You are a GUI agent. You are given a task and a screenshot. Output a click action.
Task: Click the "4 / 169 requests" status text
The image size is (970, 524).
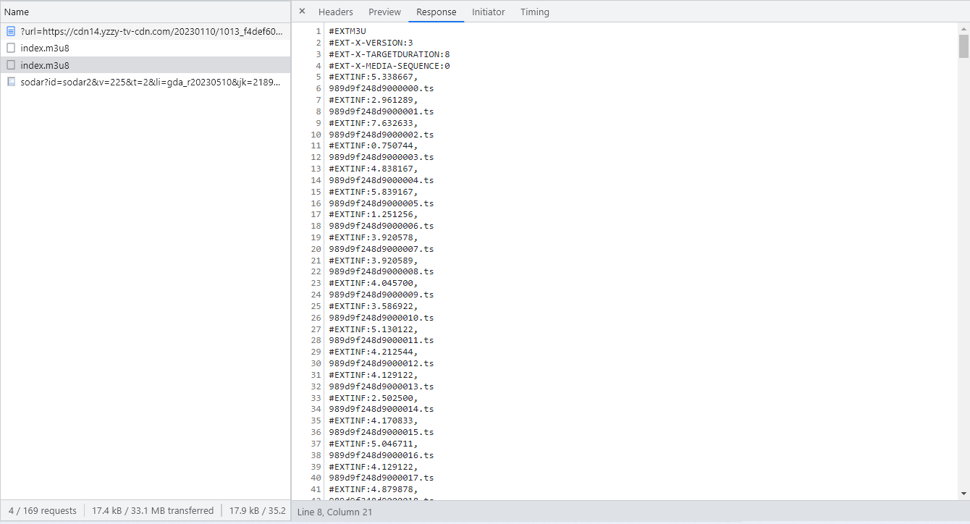[x=43, y=511]
